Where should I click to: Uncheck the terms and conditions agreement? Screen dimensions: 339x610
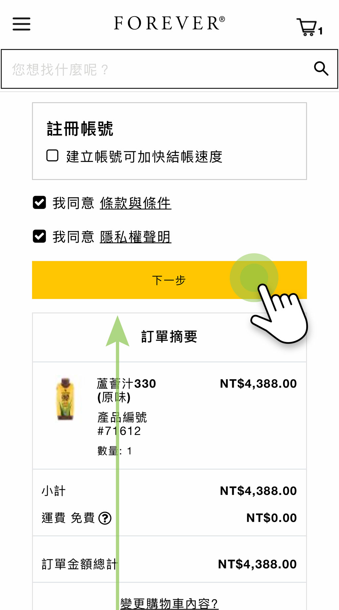pos(39,203)
